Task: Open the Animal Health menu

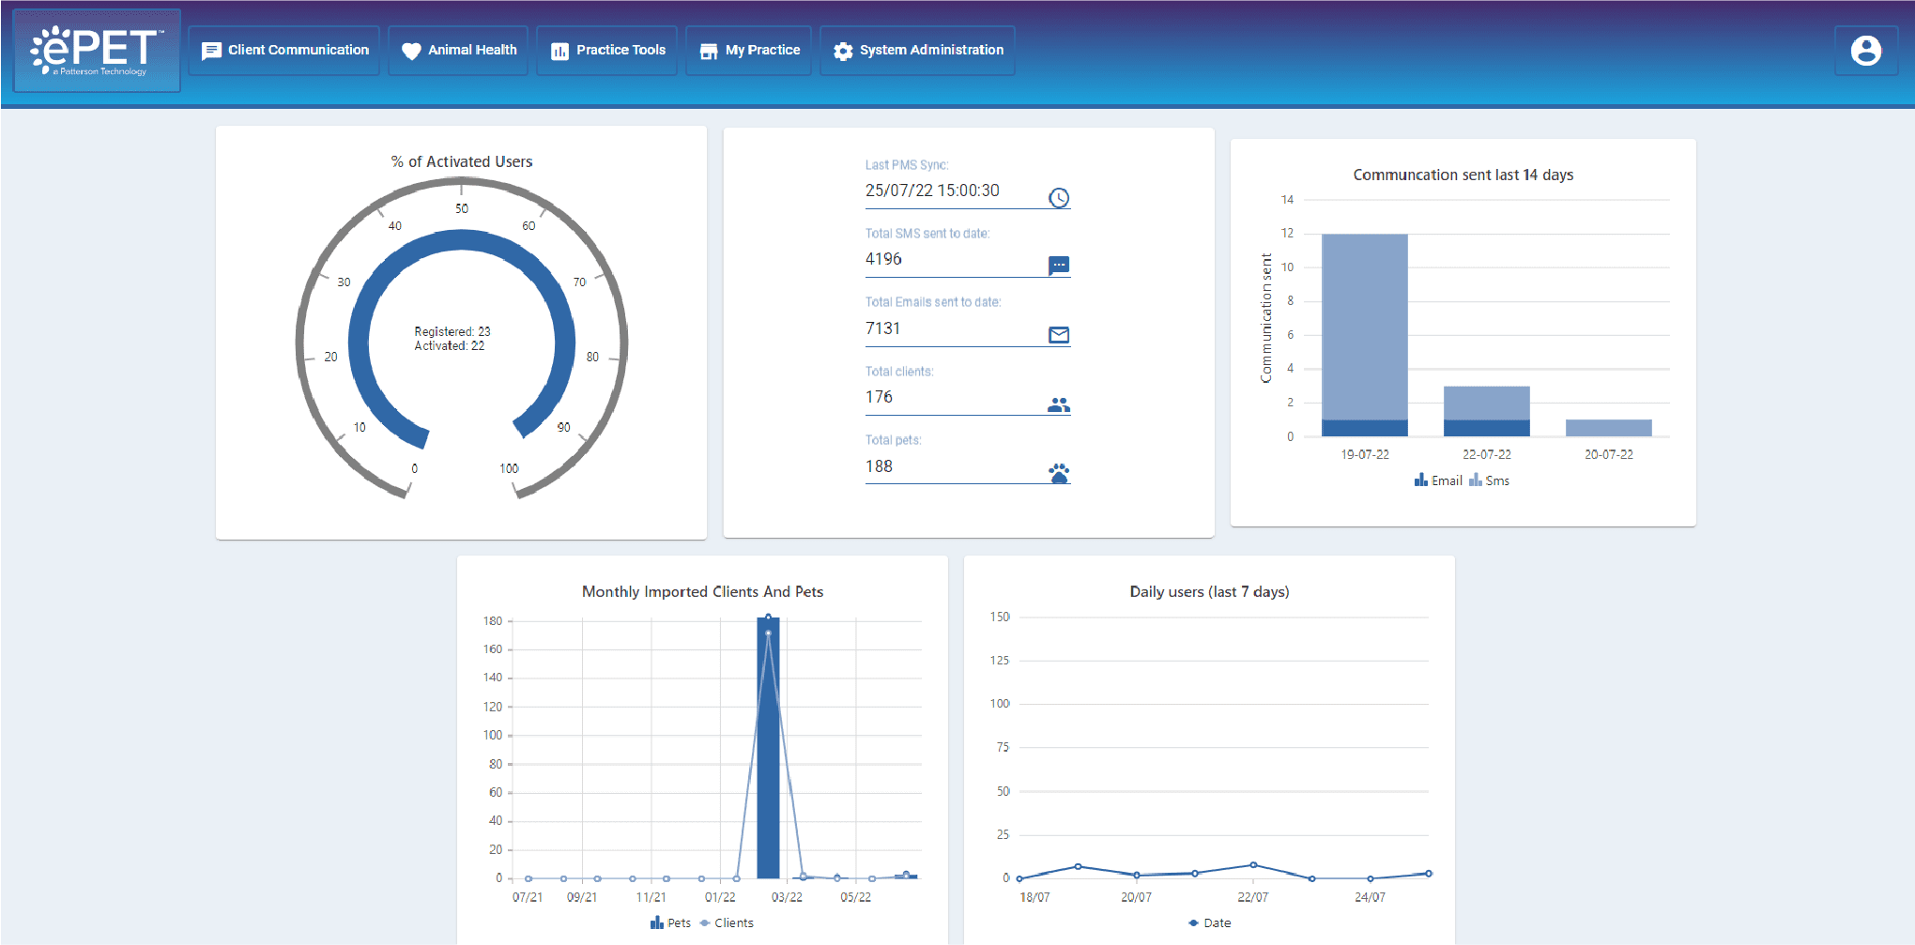Action: coord(459,51)
